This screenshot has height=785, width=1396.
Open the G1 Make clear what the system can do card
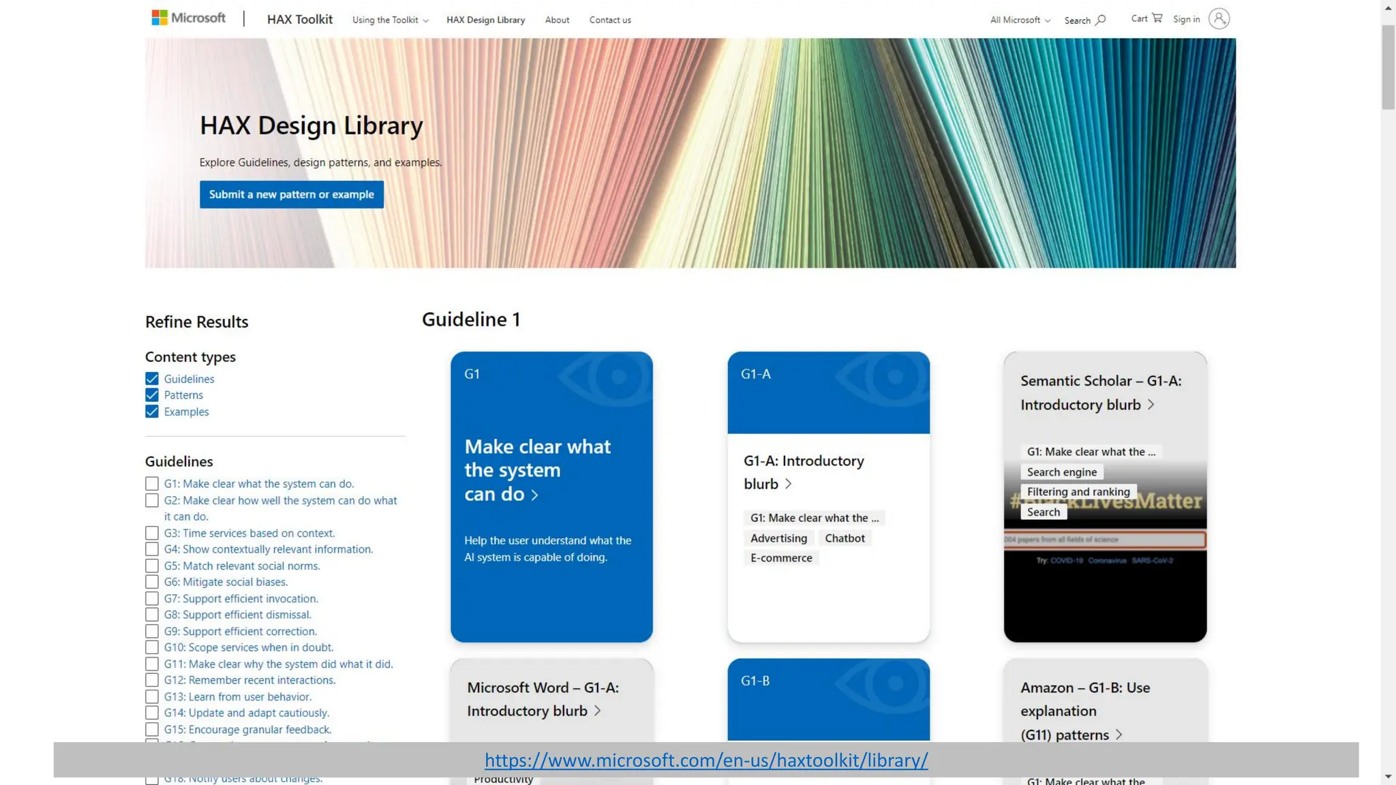[551, 497]
